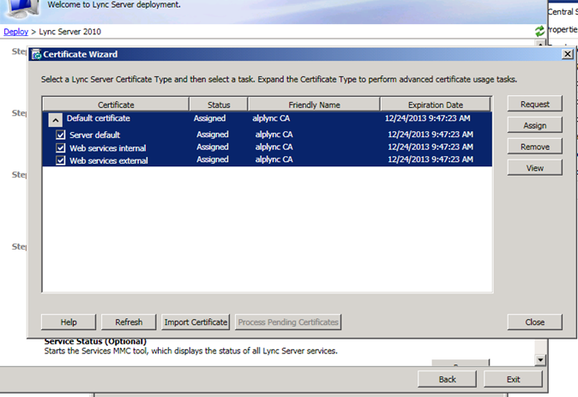The image size is (578, 397).
Task: Collapse the Default certificate row
Action: coord(55,120)
